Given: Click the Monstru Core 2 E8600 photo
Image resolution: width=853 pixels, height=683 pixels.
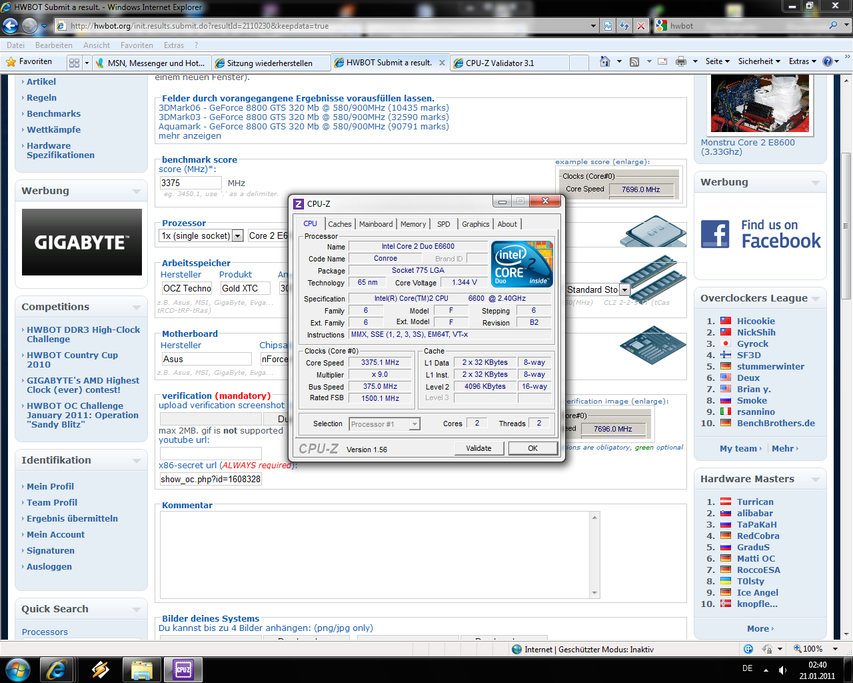Looking at the screenshot, I should (760, 103).
